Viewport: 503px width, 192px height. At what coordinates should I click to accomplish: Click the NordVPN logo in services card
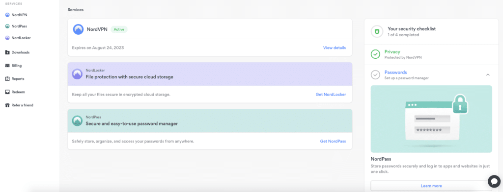coord(78,29)
